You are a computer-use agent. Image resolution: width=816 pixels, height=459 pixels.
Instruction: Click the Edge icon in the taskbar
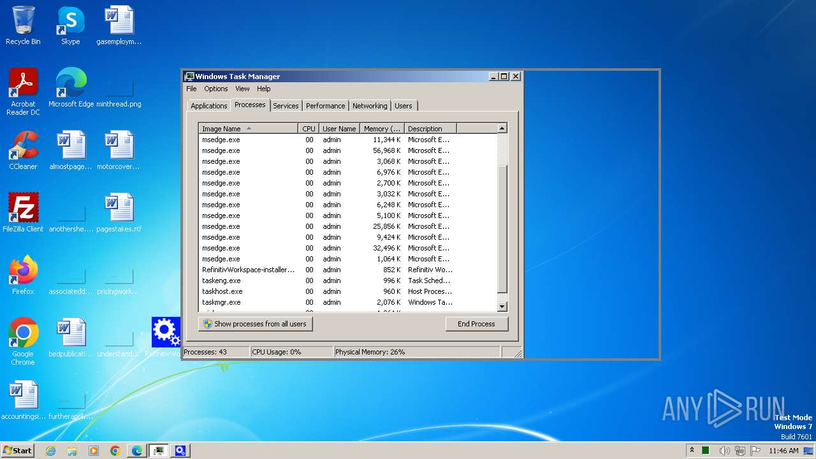[137, 451]
